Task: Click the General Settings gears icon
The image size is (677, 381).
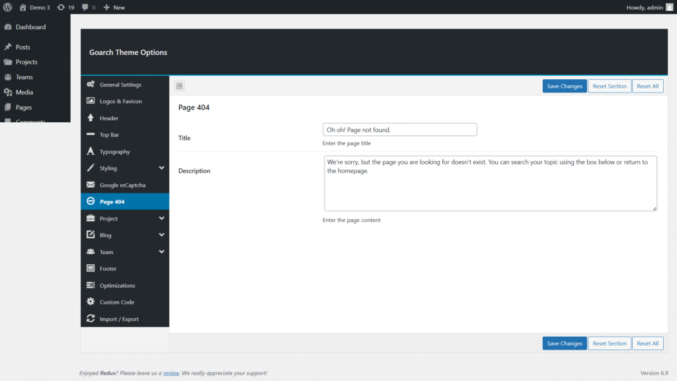Action: [x=91, y=85]
